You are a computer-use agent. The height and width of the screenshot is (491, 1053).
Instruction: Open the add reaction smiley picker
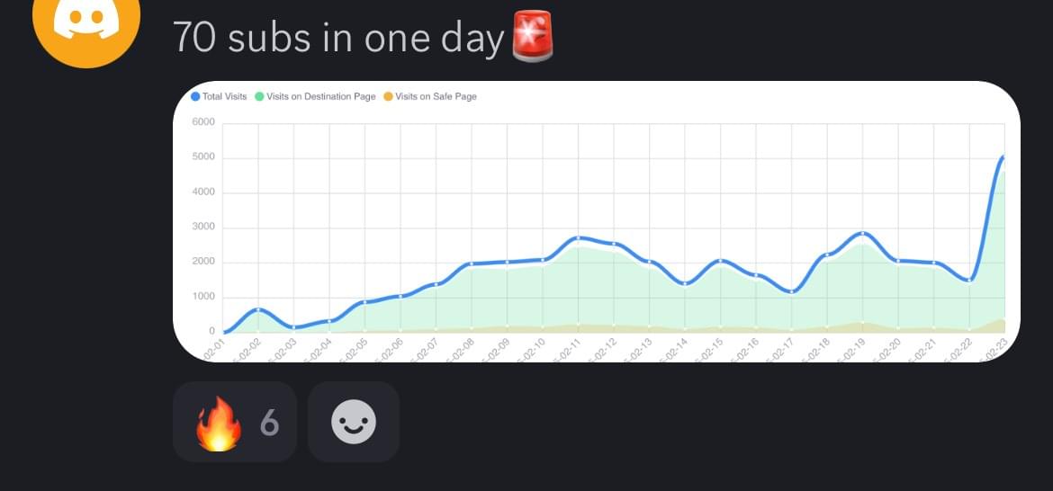[x=353, y=422]
